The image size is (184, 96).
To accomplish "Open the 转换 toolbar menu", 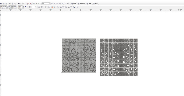I will coord(89,4).
